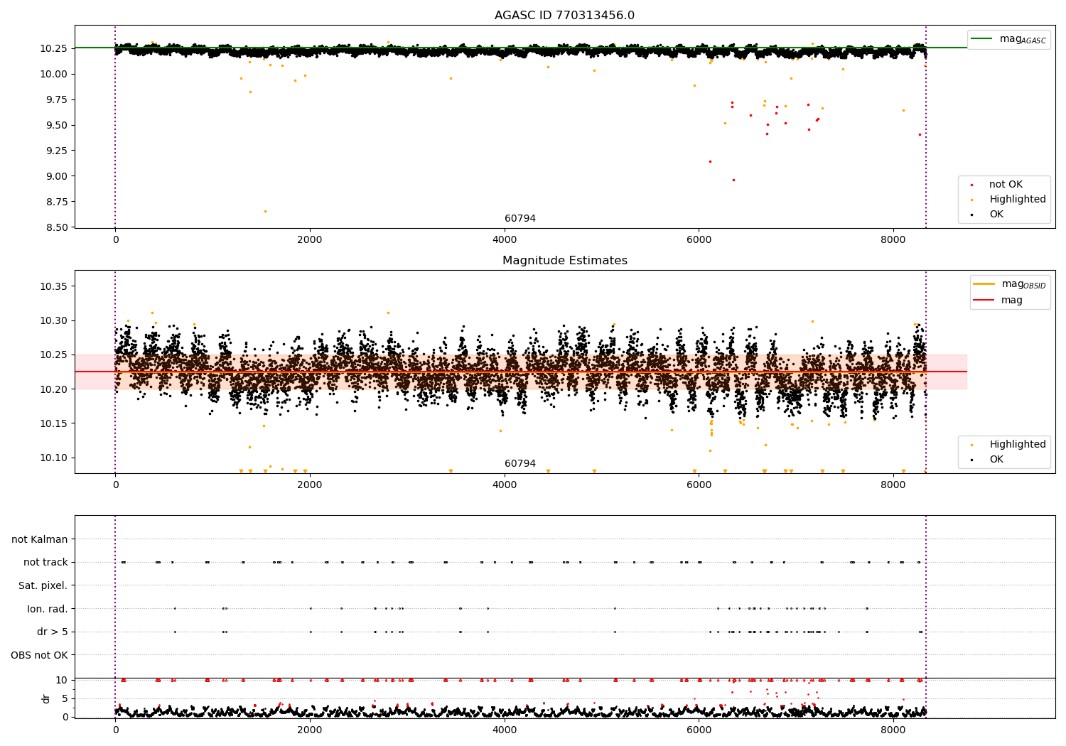Screen dimensions: 1066x746
Task: Click the "5" tick on the dr axis
Action: point(65,698)
